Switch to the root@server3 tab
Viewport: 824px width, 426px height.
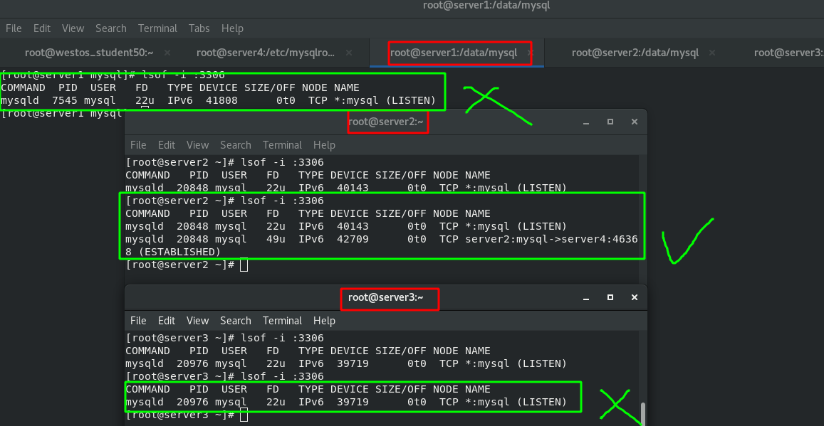[788, 53]
